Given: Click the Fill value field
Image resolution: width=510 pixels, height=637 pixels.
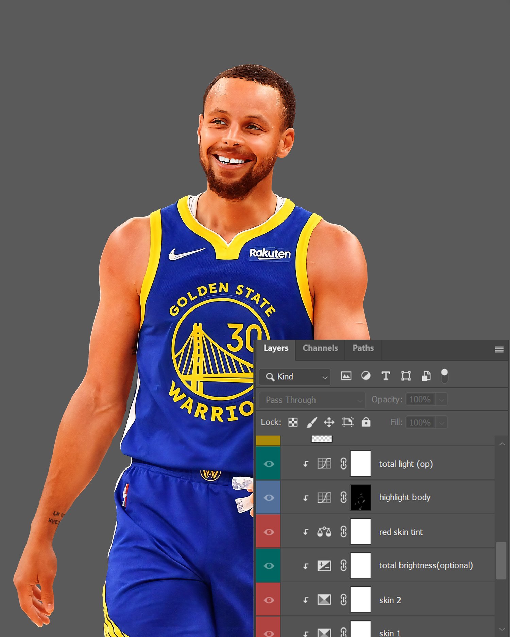Looking at the screenshot, I should (x=420, y=422).
